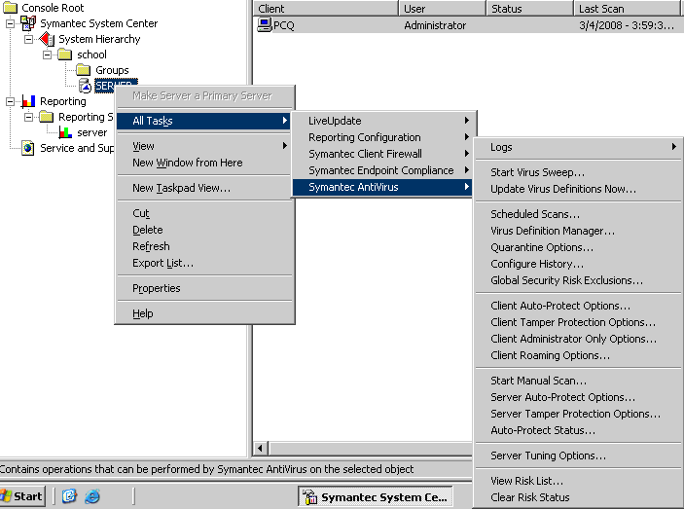Open Internet Explorer from quick launch
684x510 pixels.
(x=92, y=496)
